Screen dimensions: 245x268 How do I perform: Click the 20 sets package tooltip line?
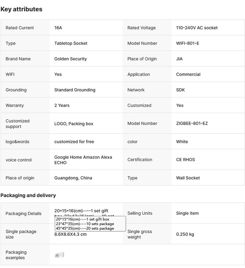coord(85,228)
